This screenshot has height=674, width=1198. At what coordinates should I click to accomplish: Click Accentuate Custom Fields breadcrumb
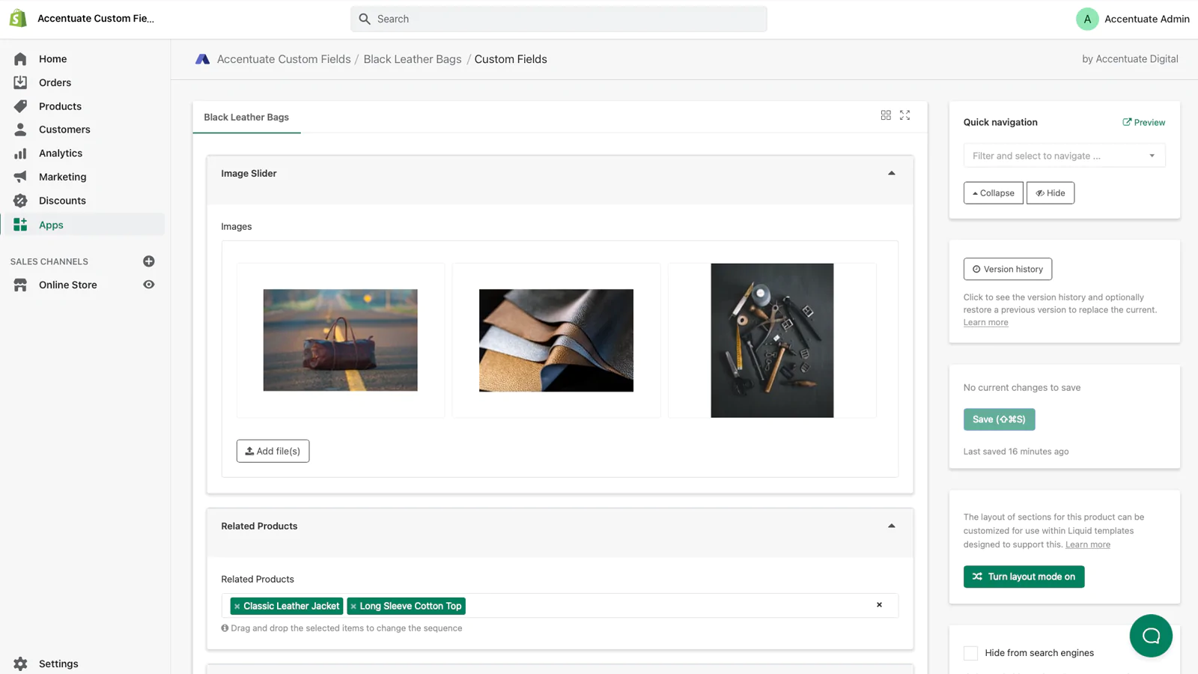[x=284, y=59]
